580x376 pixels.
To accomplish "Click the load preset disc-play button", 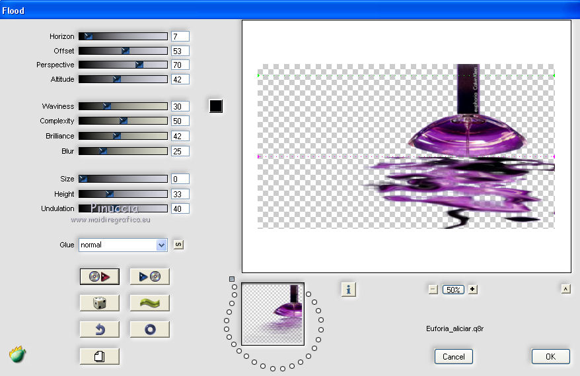I will click(100, 276).
